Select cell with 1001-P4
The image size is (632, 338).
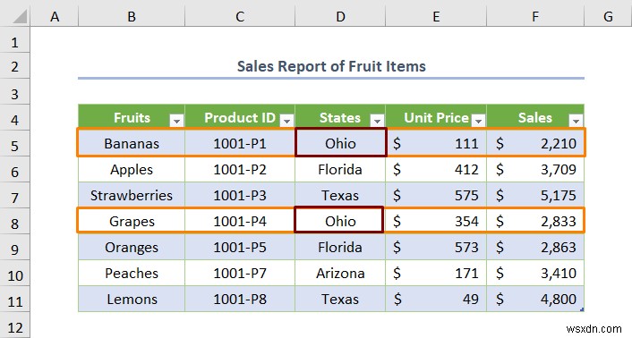(240, 221)
